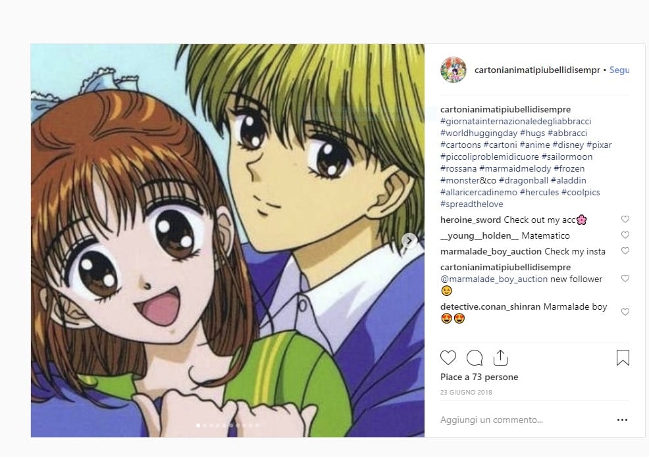The image size is (649, 457).
Task: Like heroine_sword's comment
Action: click(x=625, y=219)
